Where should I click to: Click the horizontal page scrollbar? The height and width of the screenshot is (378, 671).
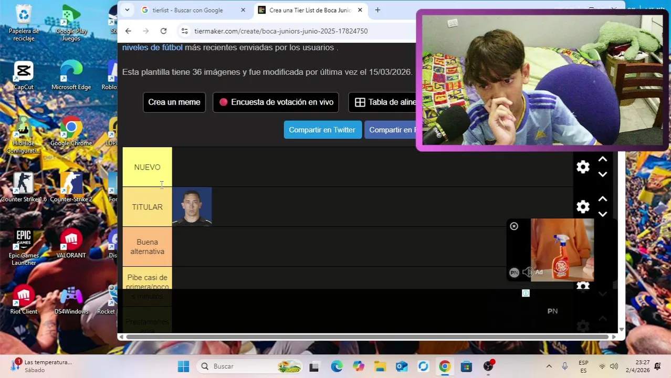[x=367, y=337]
